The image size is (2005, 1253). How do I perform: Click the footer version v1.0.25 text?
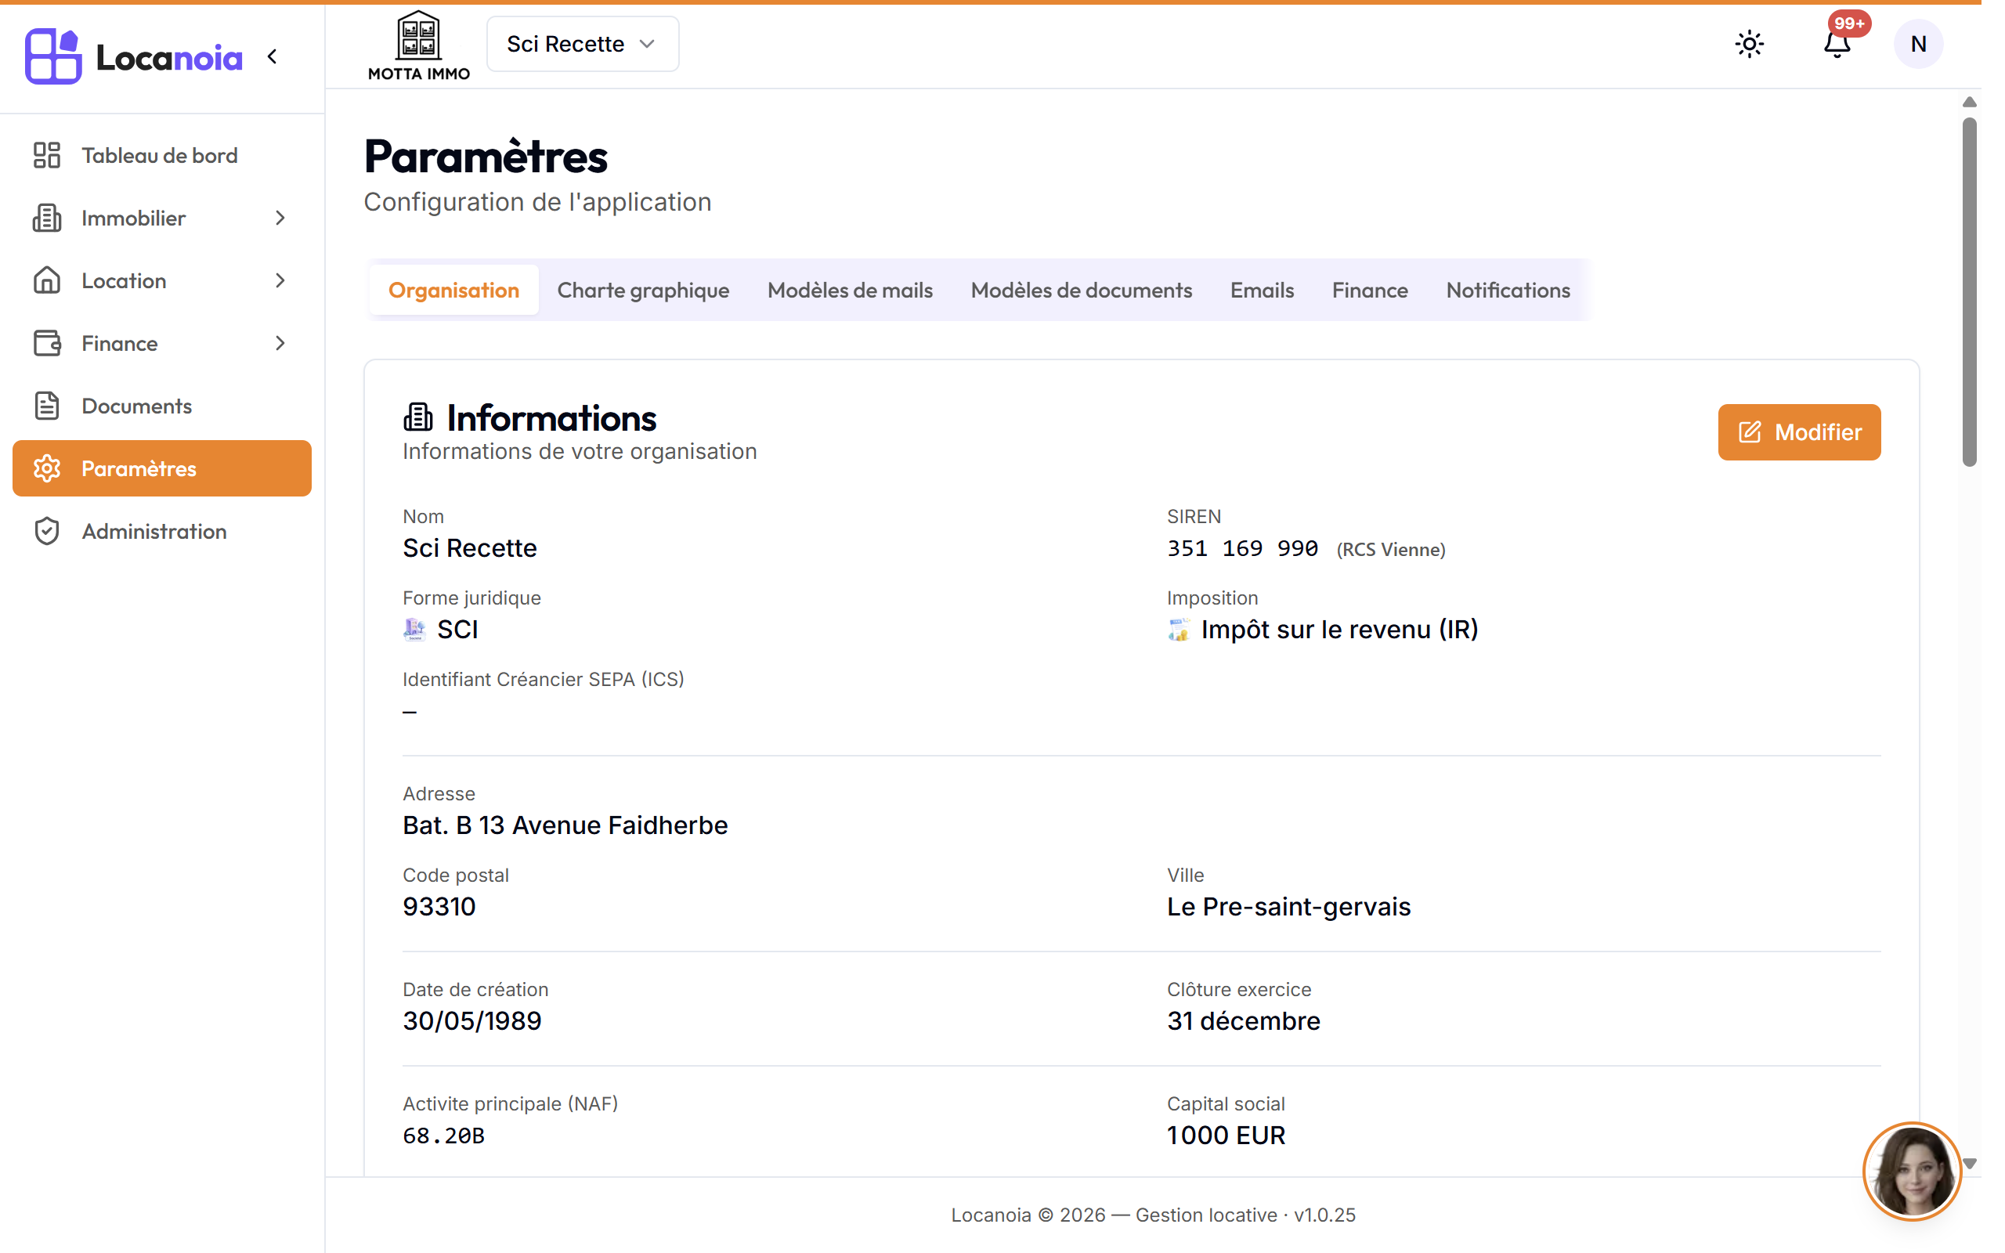tap(1325, 1215)
